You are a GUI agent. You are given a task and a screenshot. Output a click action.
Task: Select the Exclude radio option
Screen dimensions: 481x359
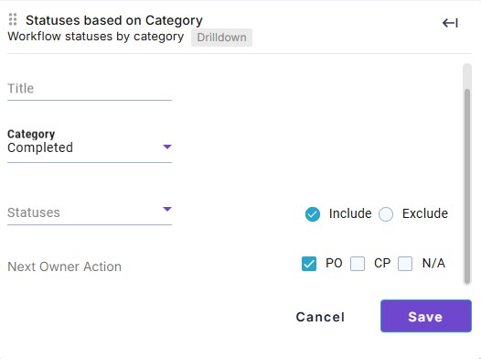pyautogui.click(x=386, y=214)
